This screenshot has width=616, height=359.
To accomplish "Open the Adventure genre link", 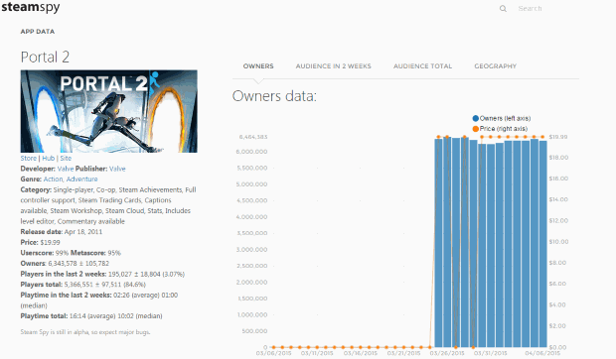I will tap(81, 179).
